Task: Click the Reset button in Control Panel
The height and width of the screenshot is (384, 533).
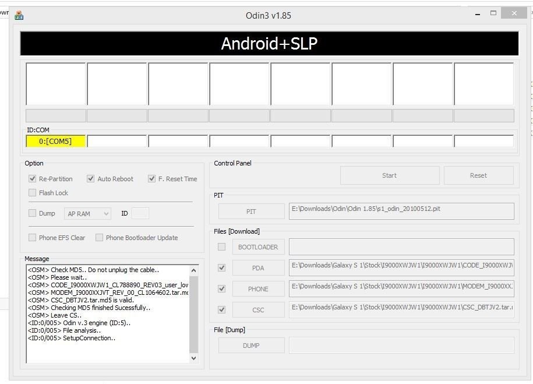Action: 479,175
